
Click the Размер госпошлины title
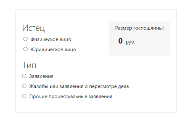tap(139, 28)
